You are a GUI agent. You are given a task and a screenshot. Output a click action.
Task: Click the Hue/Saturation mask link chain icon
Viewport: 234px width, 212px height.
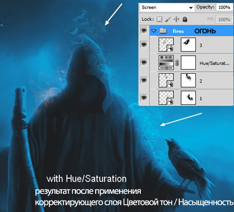[x=177, y=63]
